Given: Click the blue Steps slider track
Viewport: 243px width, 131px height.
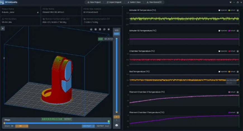Looking at the screenshot, I should [x=57, y=123].
